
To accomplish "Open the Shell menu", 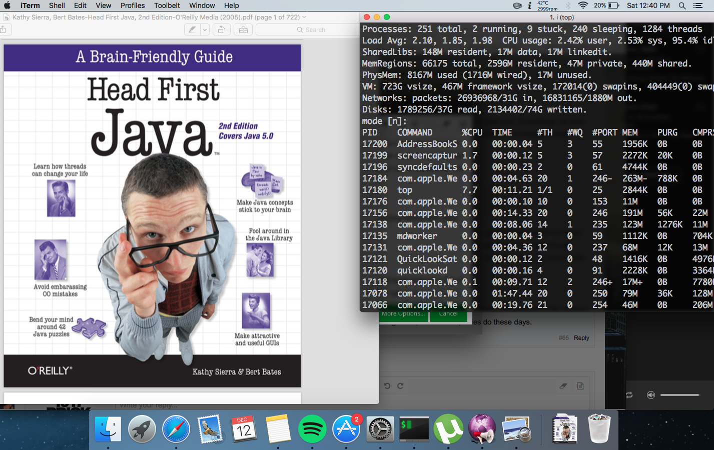I will (57, 5).
